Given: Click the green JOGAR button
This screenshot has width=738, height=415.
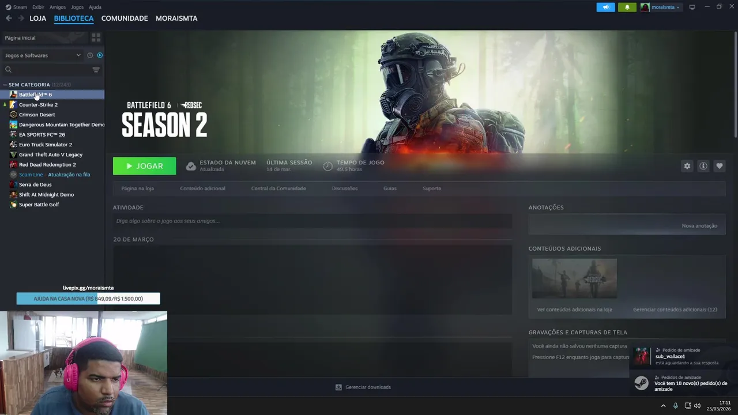Looking at the screenshot, I should tap(144, 166).
